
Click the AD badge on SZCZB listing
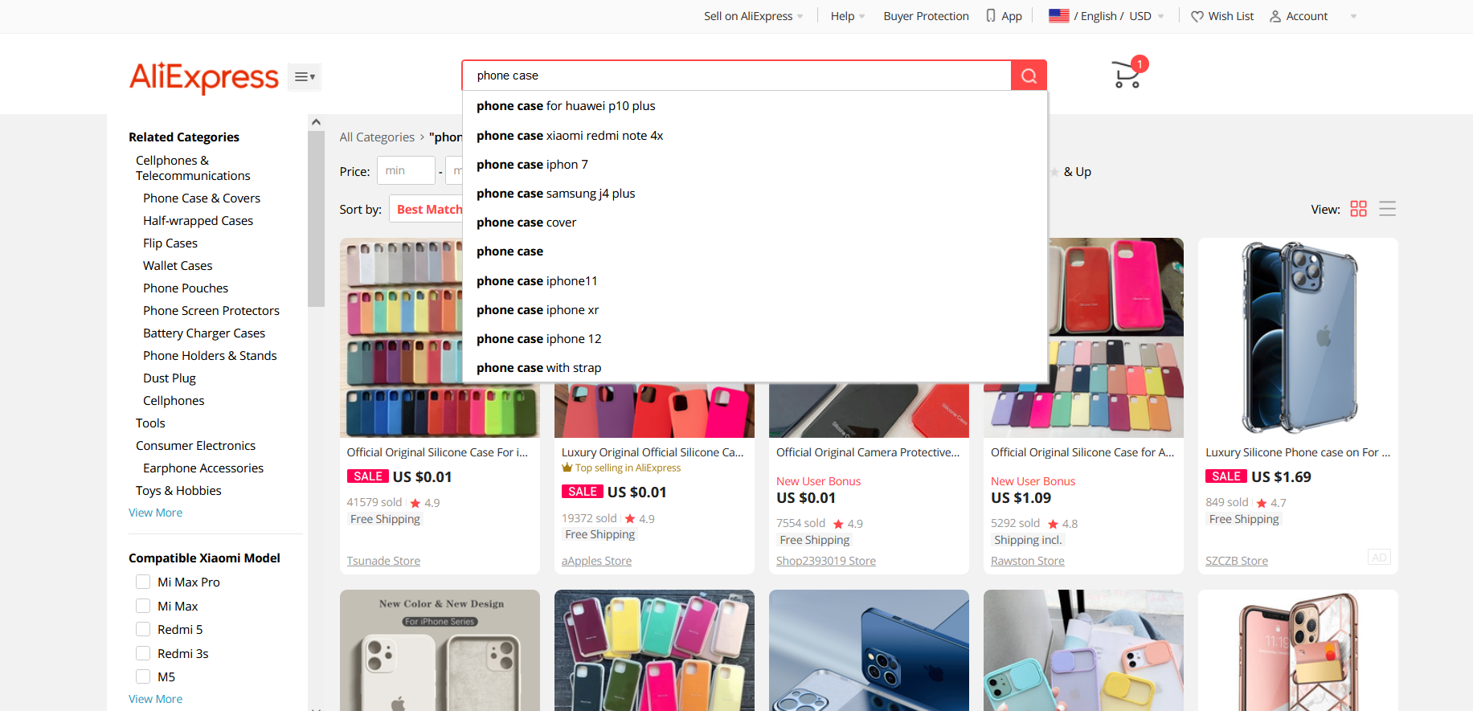pos(1380,558)
